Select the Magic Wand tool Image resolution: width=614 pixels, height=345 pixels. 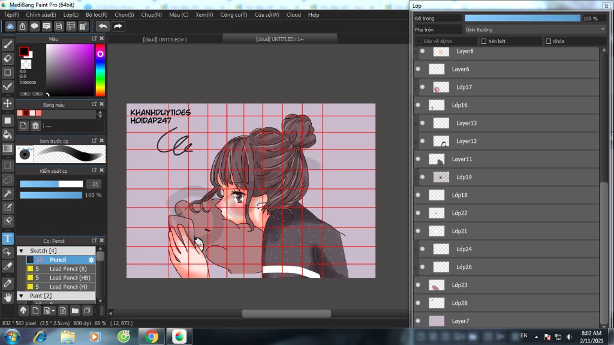point(7,193)
